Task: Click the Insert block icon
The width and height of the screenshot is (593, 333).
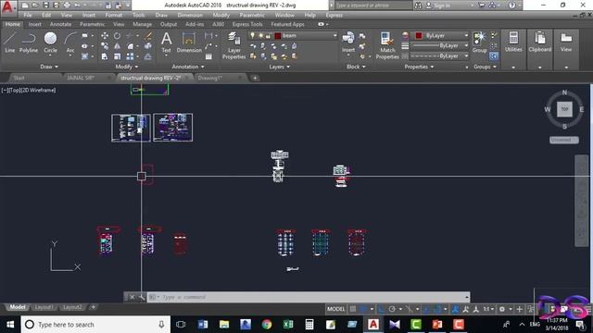Action: point(348,43)
